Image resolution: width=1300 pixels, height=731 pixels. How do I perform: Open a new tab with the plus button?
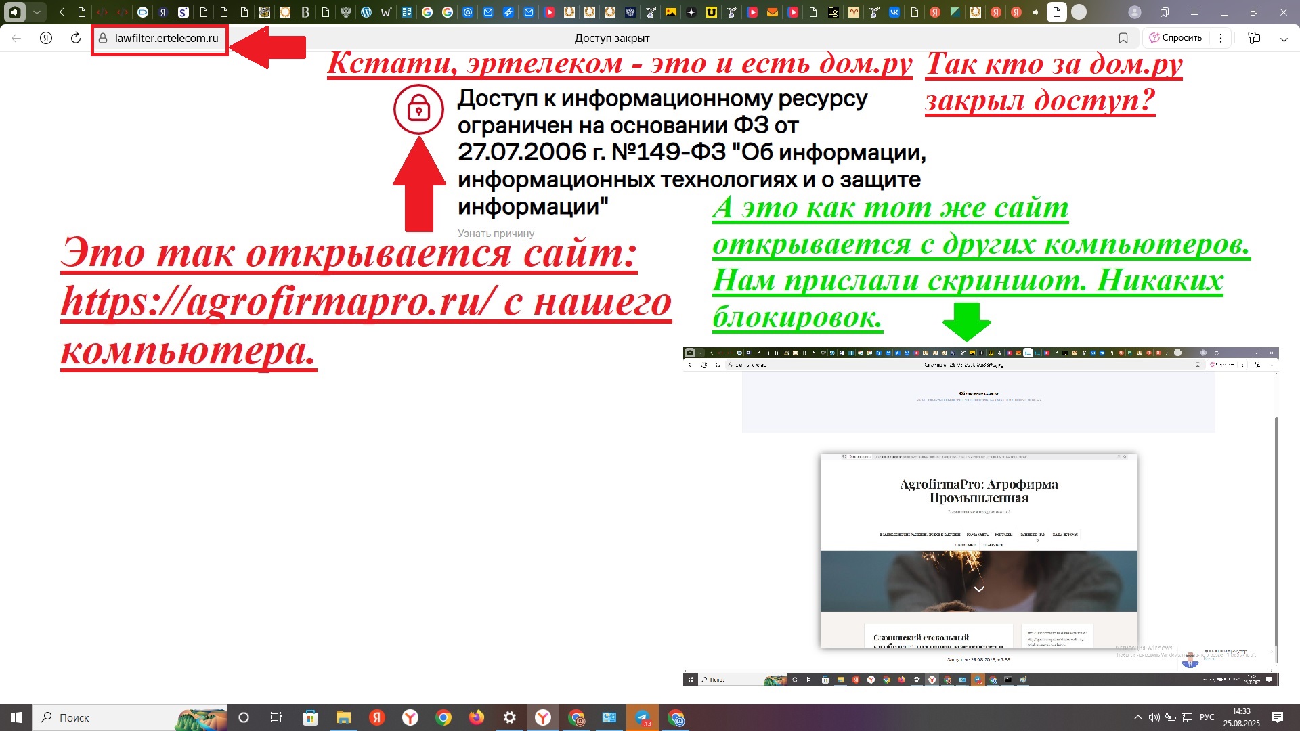tap(1079, 12)
